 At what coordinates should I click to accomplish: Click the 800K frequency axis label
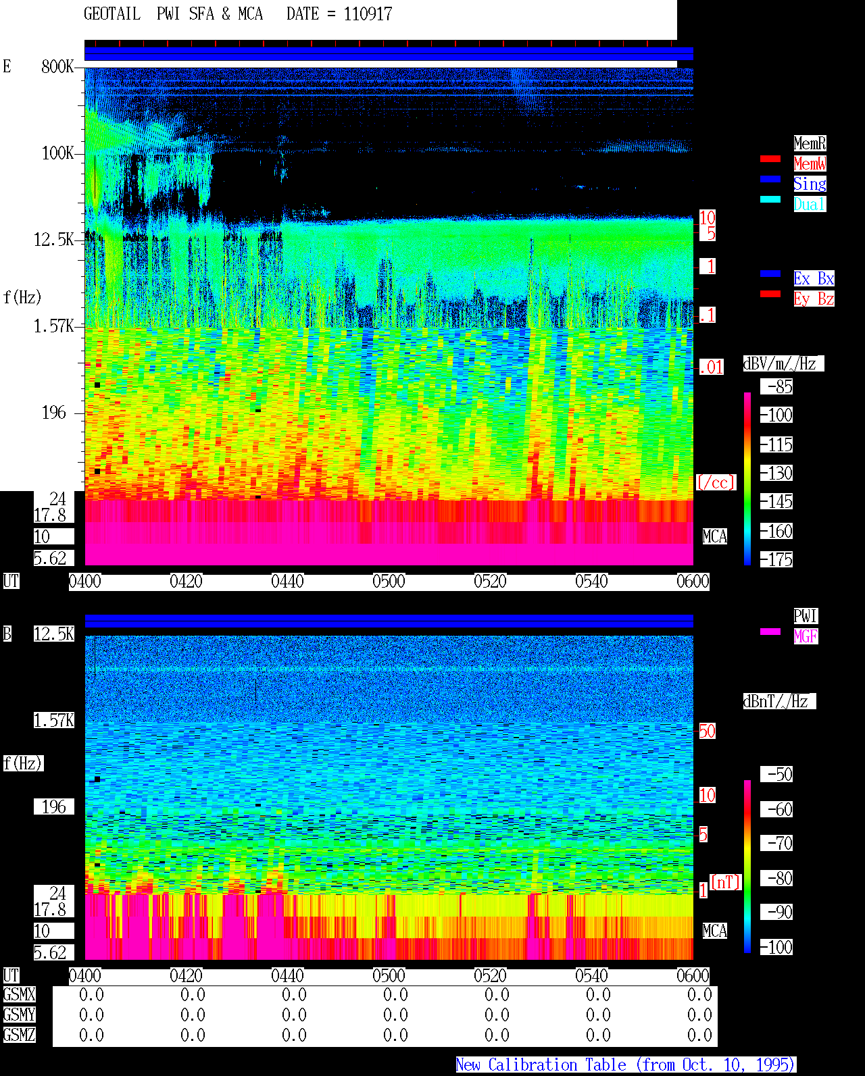click(57, 66)
